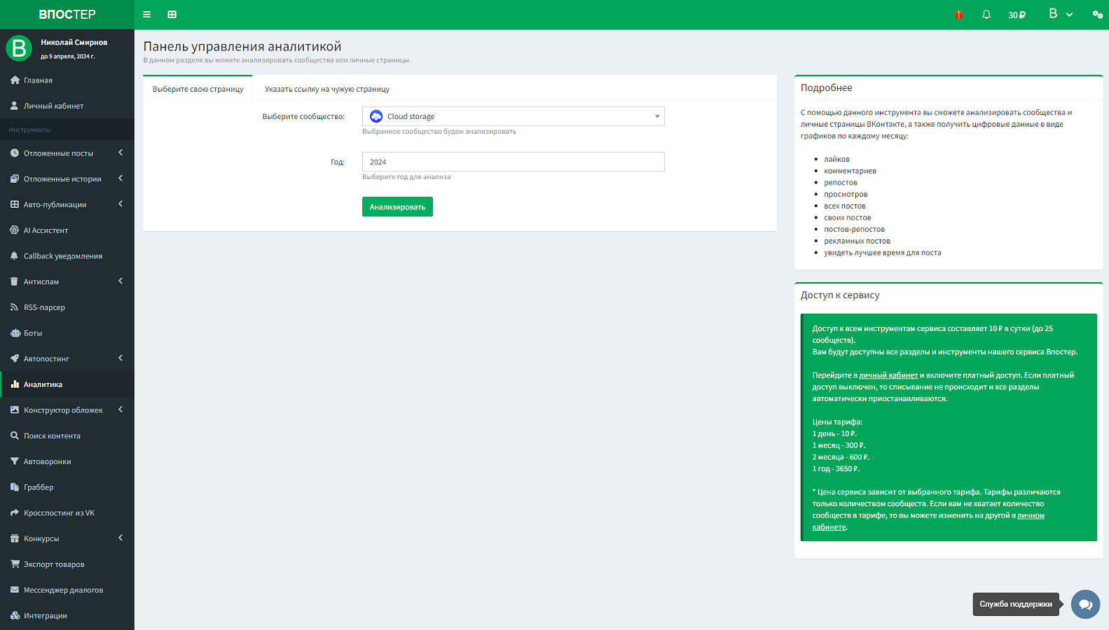Open the grid view icon in the header
The height and width of the screenshot is (630, 1109).
tap(172, 14)
